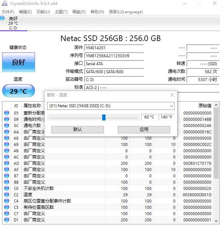Screen dimensions: 220x225
Task: Click the blue status icon for attribute C4
Action: (7, 201)
